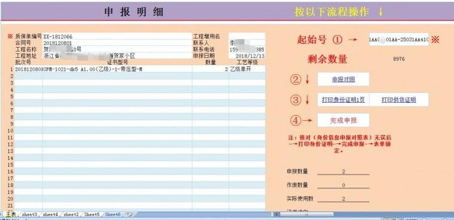Select the 工程地址 value cell
Screen dimensions: 454x220
117,56
